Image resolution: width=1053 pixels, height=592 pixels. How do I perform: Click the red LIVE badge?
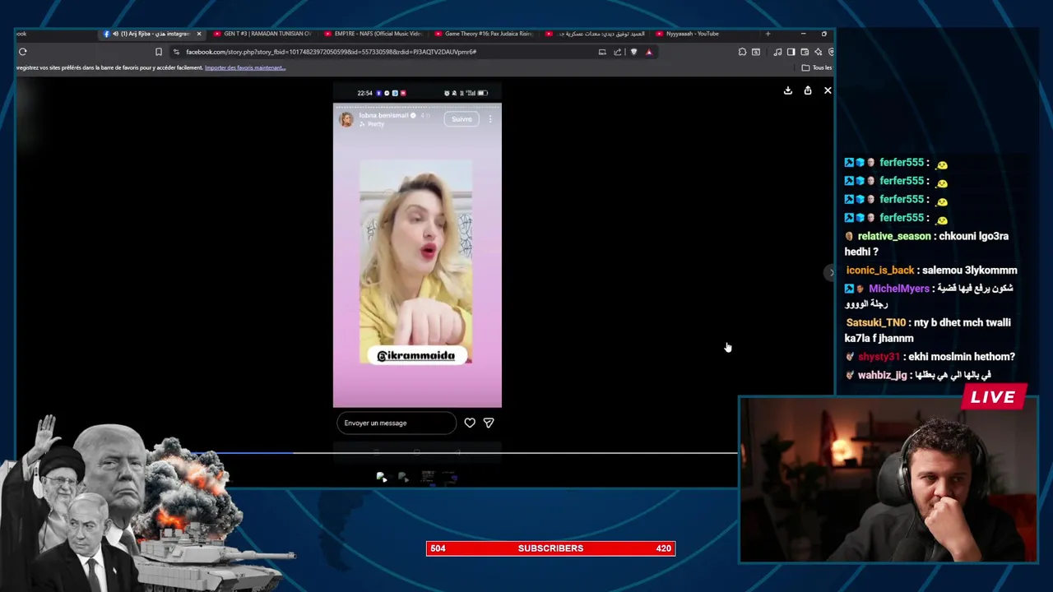(x=993, y=397)
